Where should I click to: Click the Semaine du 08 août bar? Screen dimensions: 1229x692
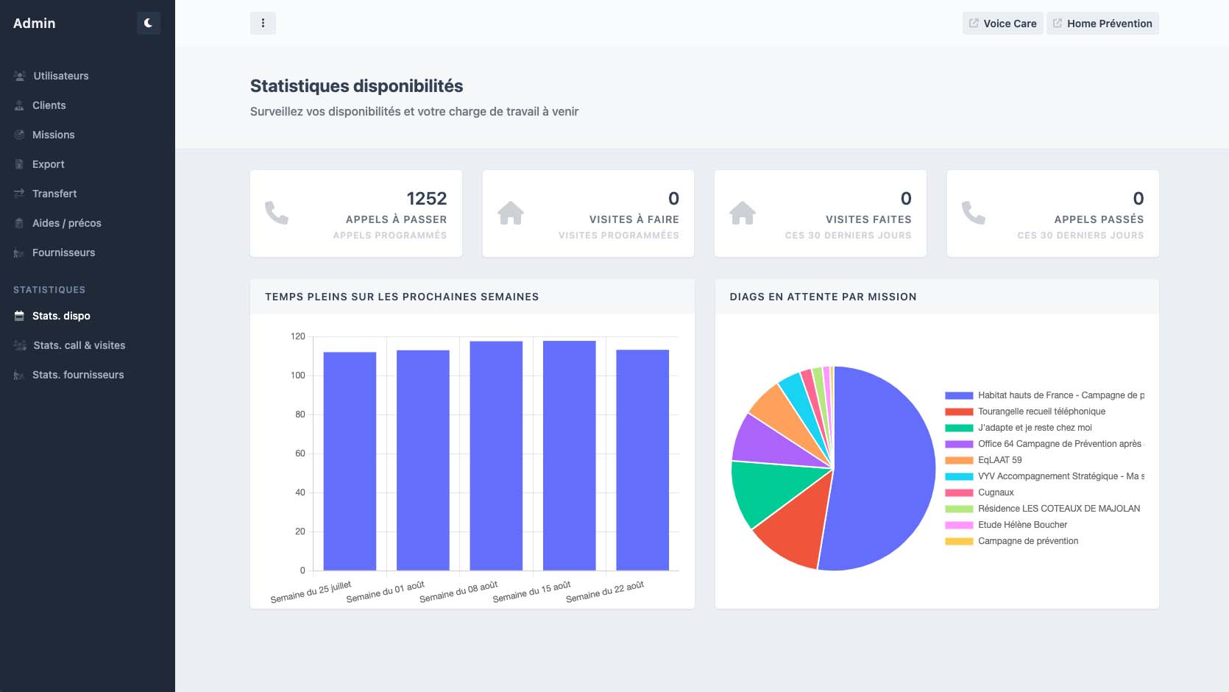(496, 456)
